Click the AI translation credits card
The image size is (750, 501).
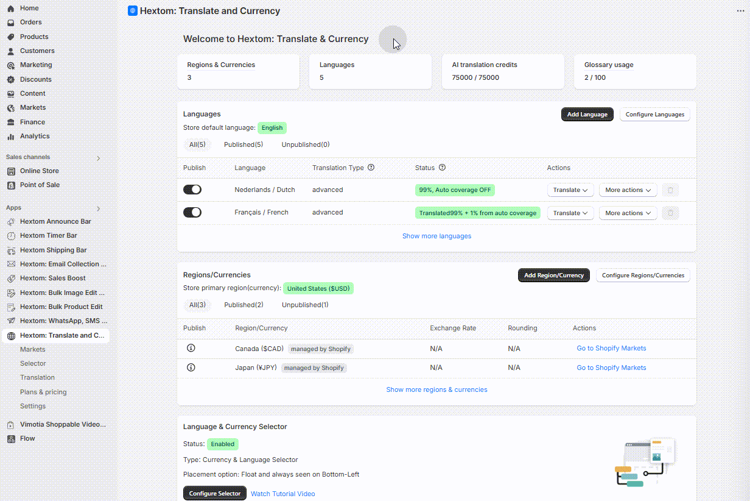pyautogui.click(x=503, y=71)
